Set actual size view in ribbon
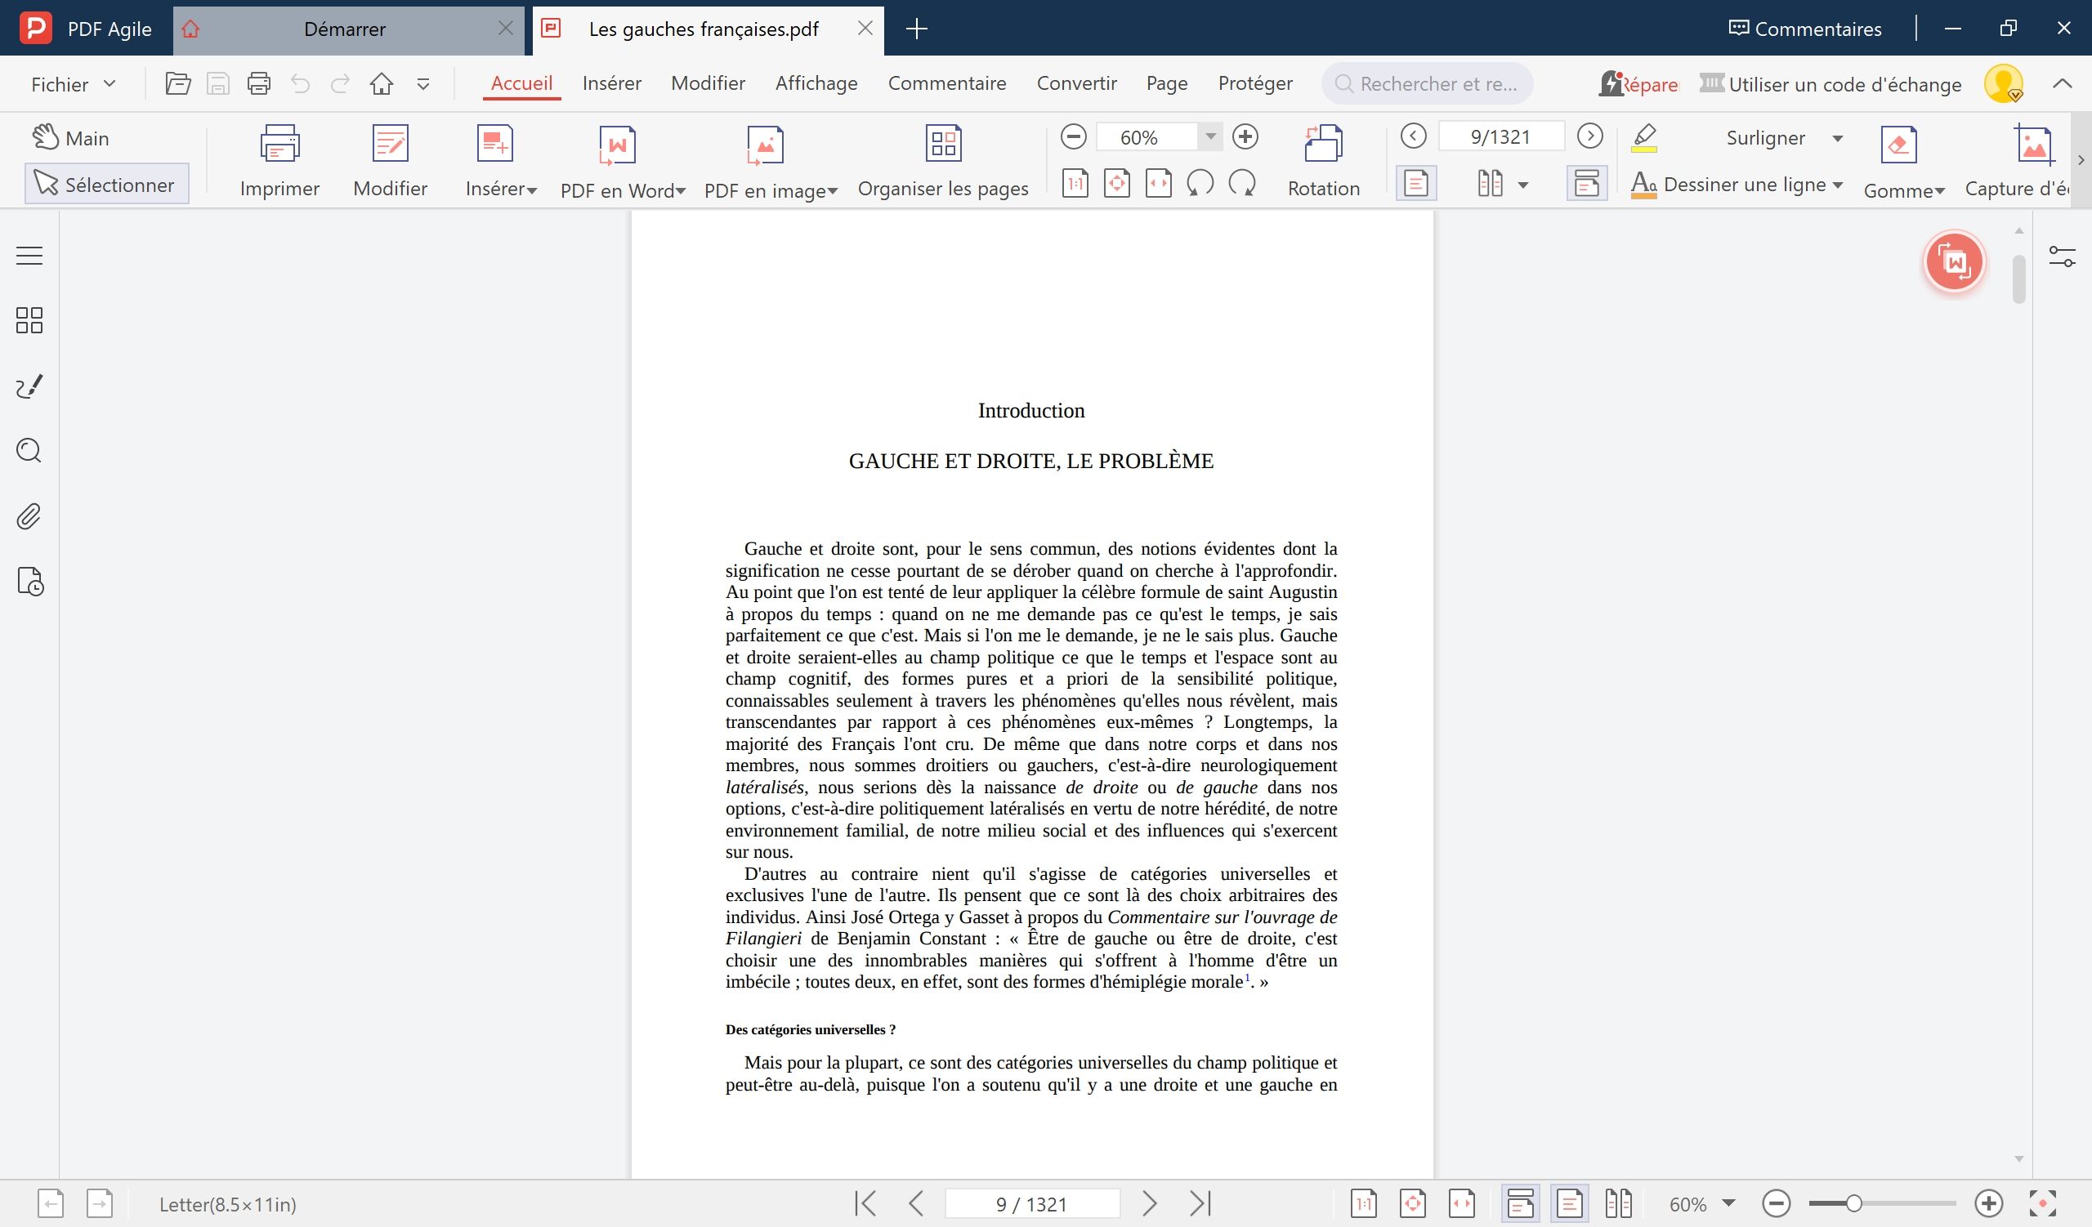 [x=1075, y=183]
